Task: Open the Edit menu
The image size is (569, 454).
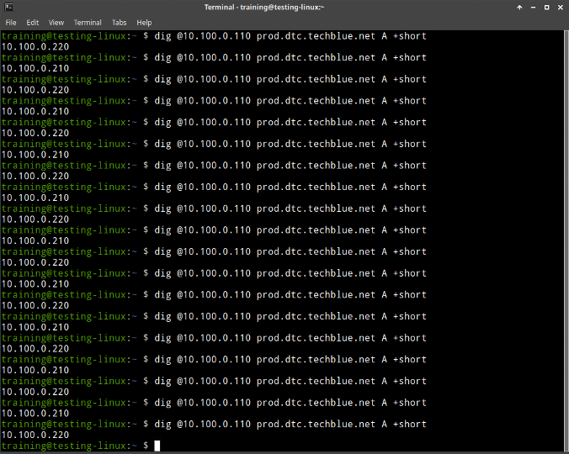Action: [32, 23]
